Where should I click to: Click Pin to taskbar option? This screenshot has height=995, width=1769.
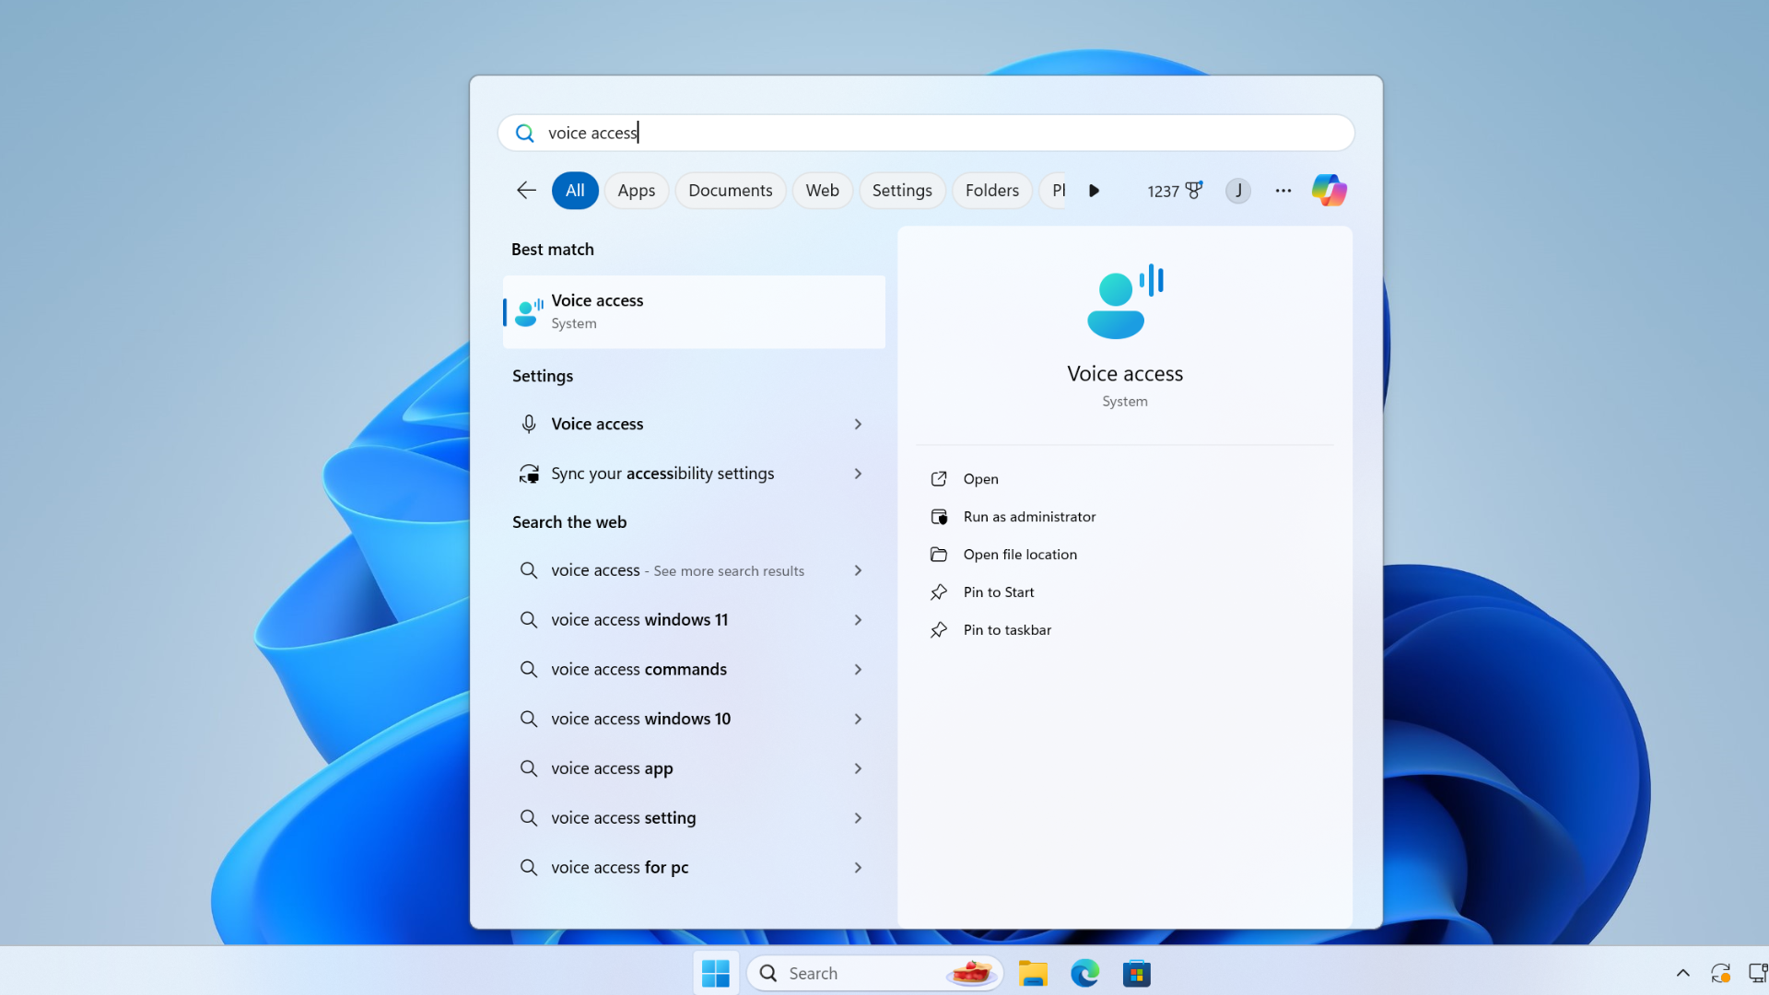pyautogui.click(x=1006, y=629)
